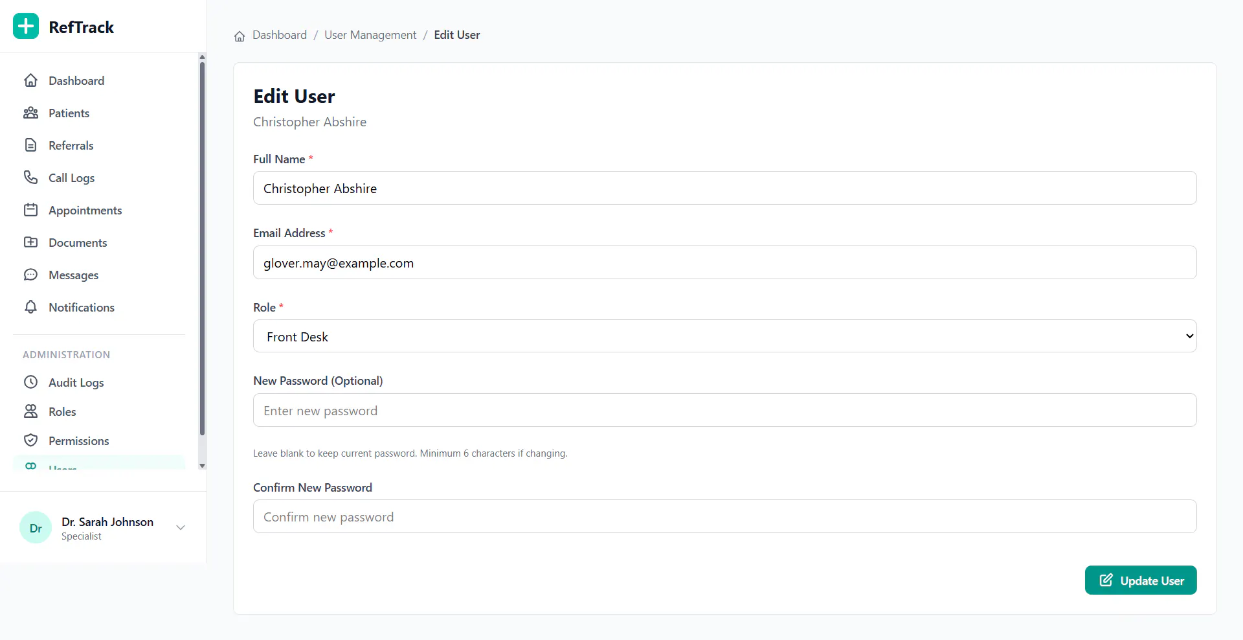Screen dimensions: 1243x640
Task: Click the Permissions shield icon
Action: pyautogui.click(x=30, y=440)
